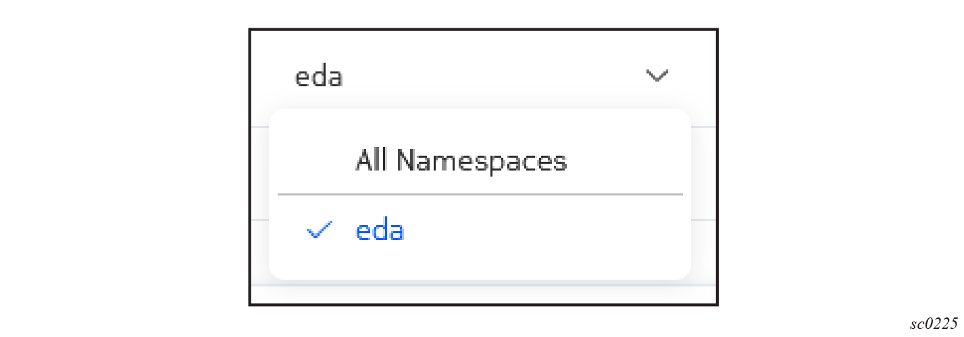Select the All Namespaces option
This screenshot has height=337, width=964.
coord(461,161)
